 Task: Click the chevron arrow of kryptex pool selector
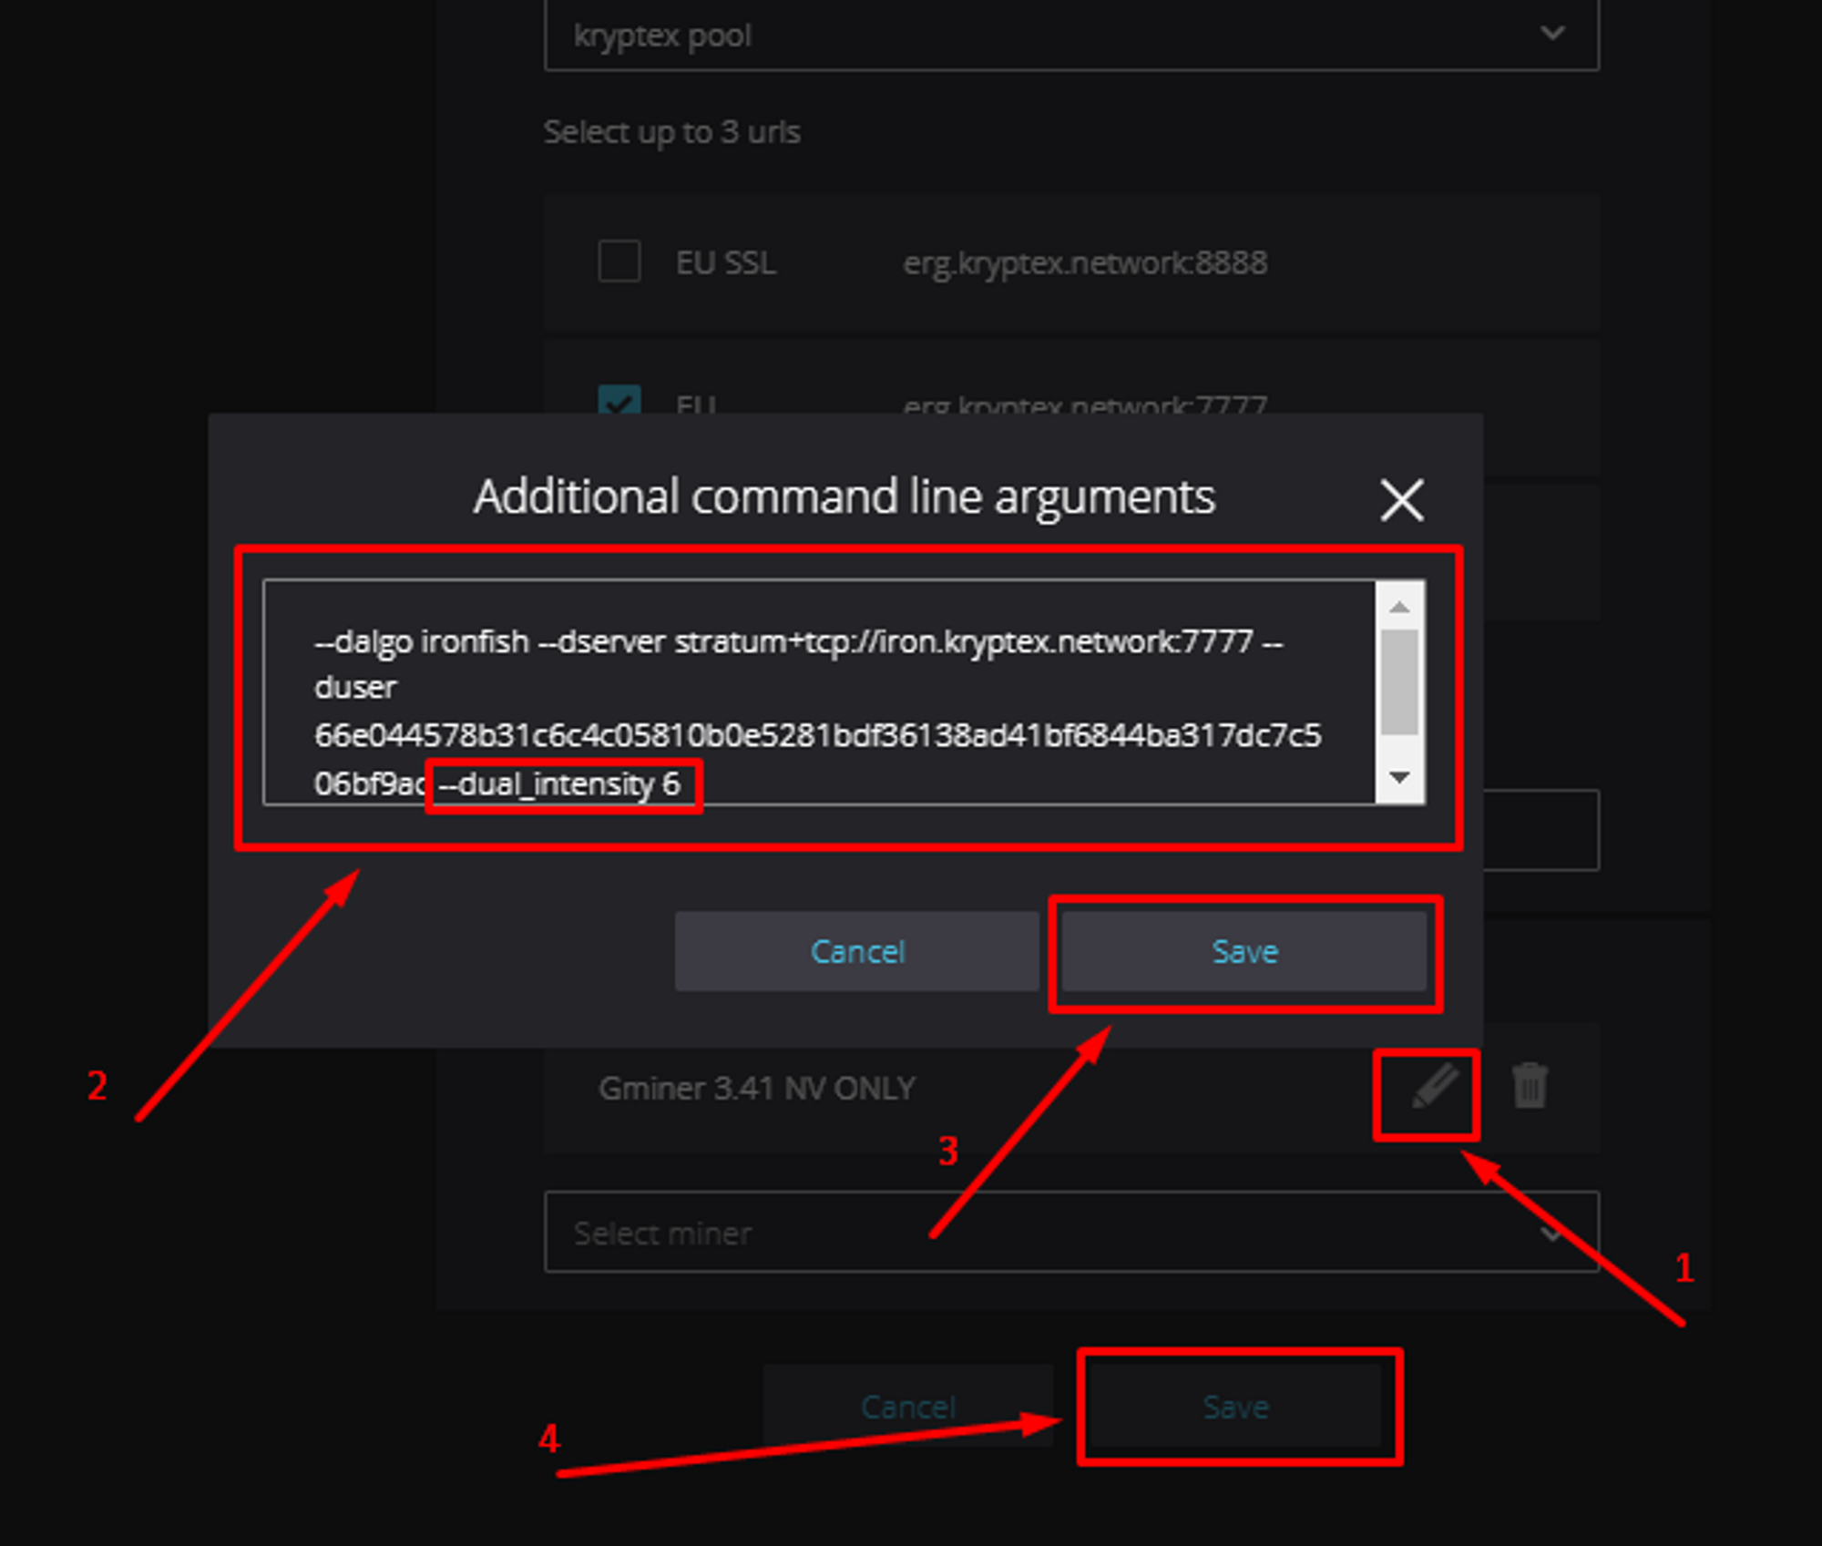point(1552,34)
